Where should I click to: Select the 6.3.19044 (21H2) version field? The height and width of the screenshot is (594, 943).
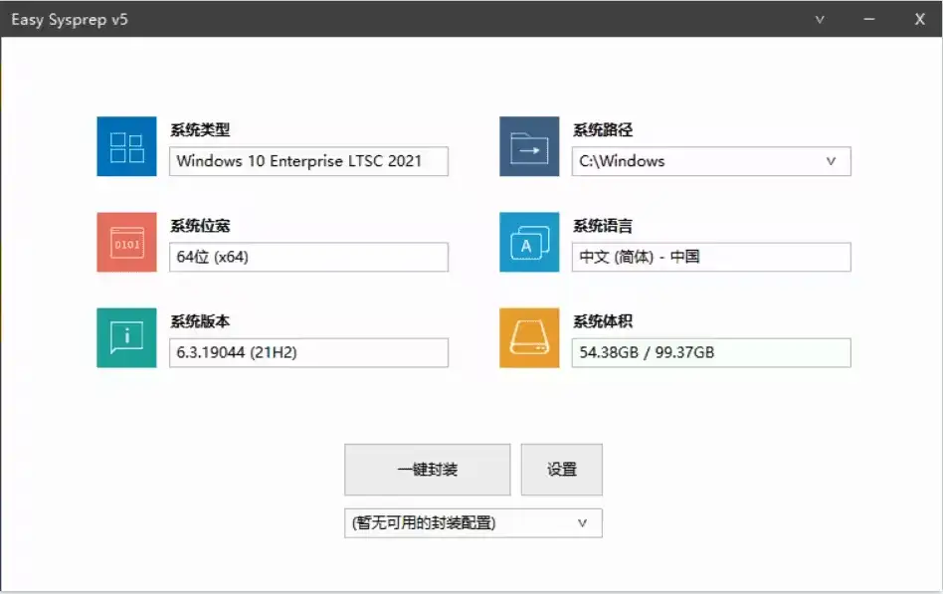[x=308, y=352]
